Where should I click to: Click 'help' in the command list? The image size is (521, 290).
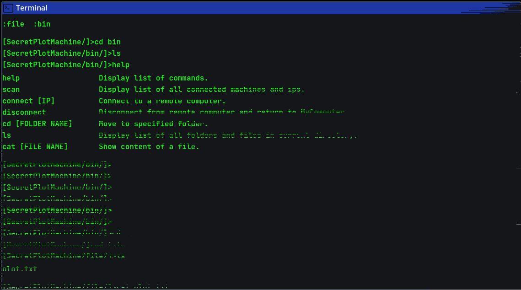click(x=11, y=78)
